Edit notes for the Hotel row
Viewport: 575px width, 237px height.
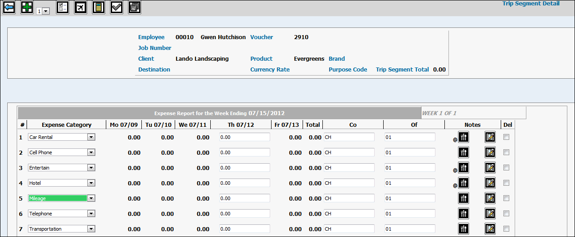click(x=490, y=183)
